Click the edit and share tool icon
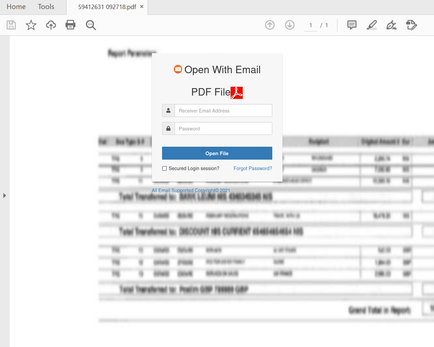 click(412, 25)
